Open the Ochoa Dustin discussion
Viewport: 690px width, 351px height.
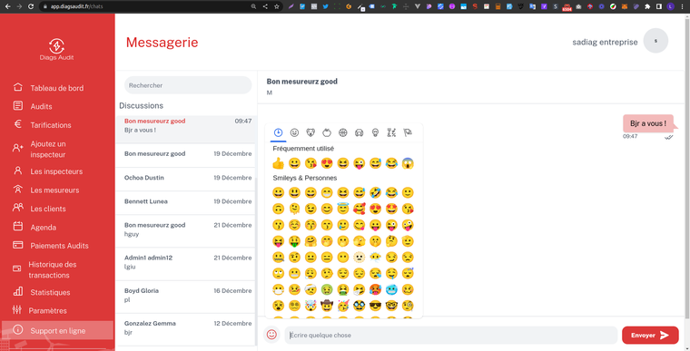186,179
